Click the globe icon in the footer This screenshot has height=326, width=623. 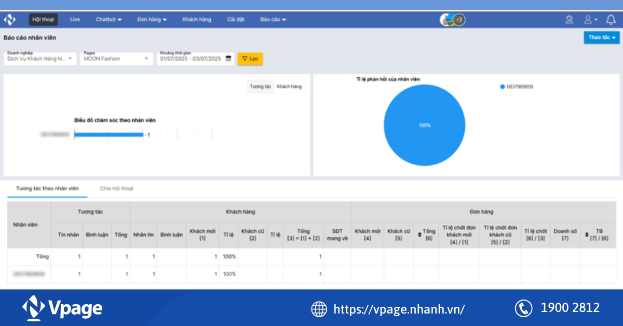pos(319,309)
